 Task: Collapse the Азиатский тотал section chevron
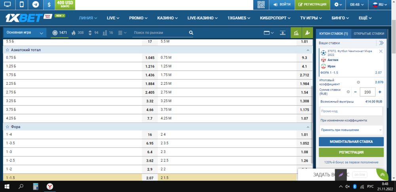(308, 50)
